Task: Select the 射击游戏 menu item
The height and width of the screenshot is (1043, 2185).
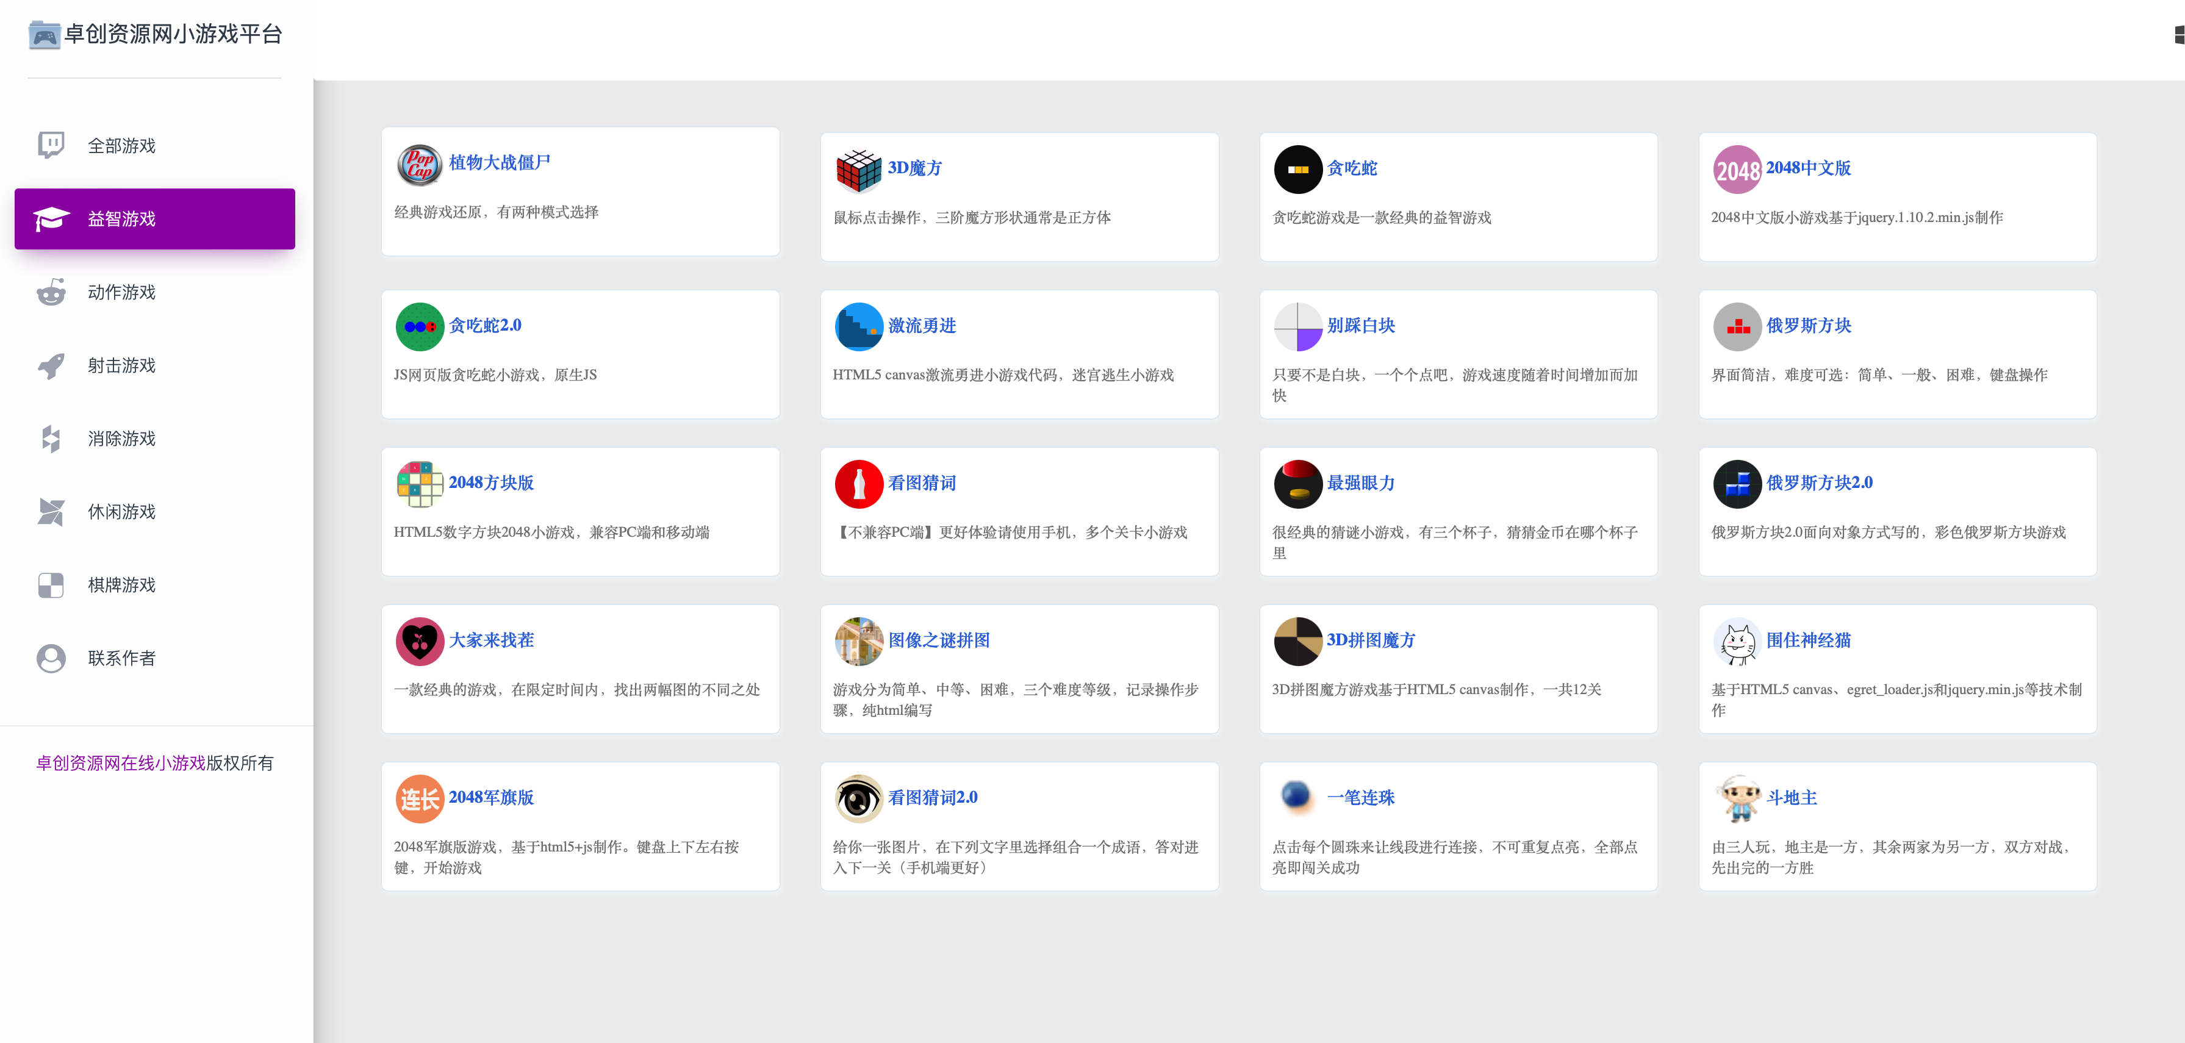Action: pyautogui.click(x=154, y=365)
